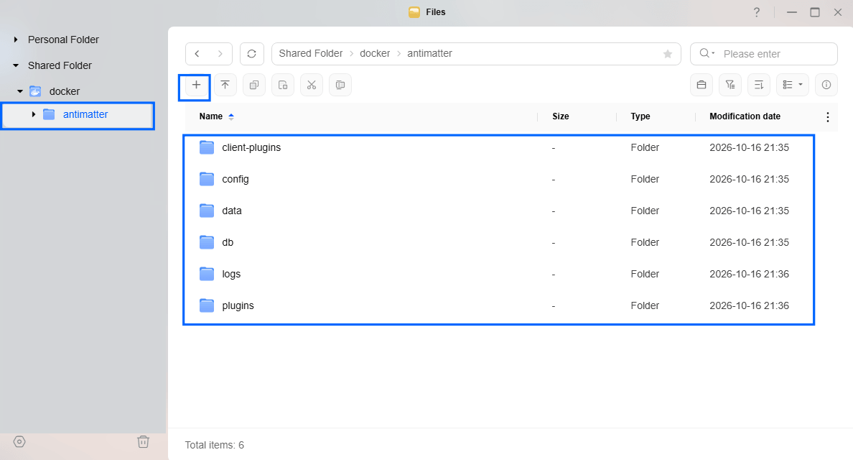Open the recycle bin trash icon

(143, 441)
